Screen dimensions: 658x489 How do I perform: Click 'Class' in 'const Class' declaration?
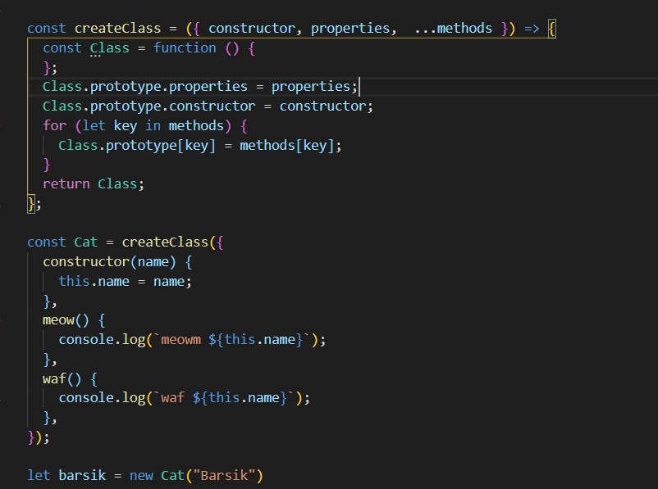pos(109,48)
